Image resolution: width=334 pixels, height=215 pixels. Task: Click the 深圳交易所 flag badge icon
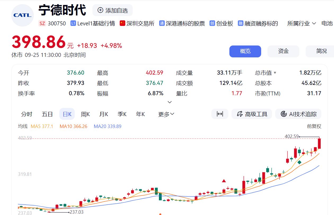pos(122,23)
